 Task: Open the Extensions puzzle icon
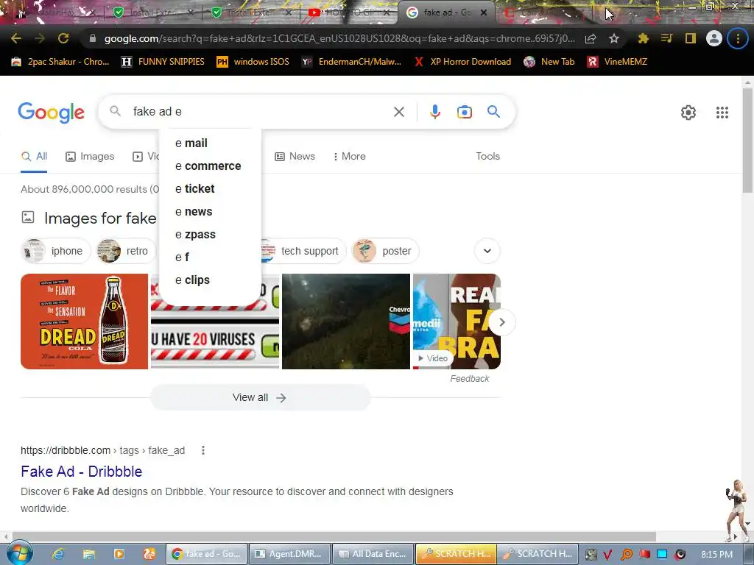tap(643, 38)
